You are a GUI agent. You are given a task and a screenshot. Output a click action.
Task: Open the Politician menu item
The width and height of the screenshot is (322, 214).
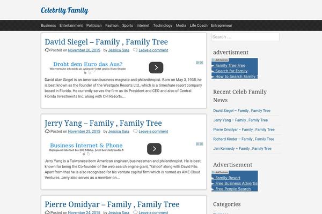(94, 26)
